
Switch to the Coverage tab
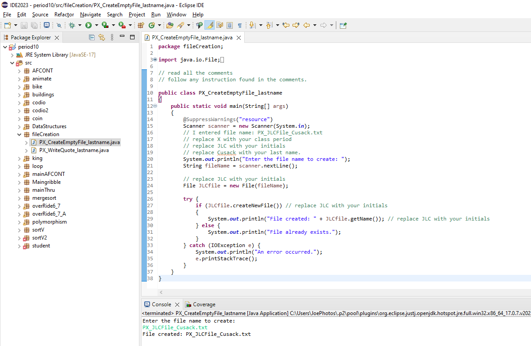(204, 304)
